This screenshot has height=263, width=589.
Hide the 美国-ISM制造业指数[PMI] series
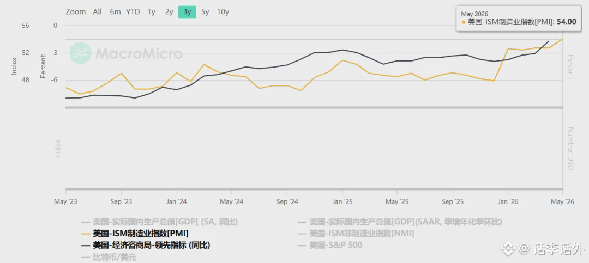click(x=135, y=234)
